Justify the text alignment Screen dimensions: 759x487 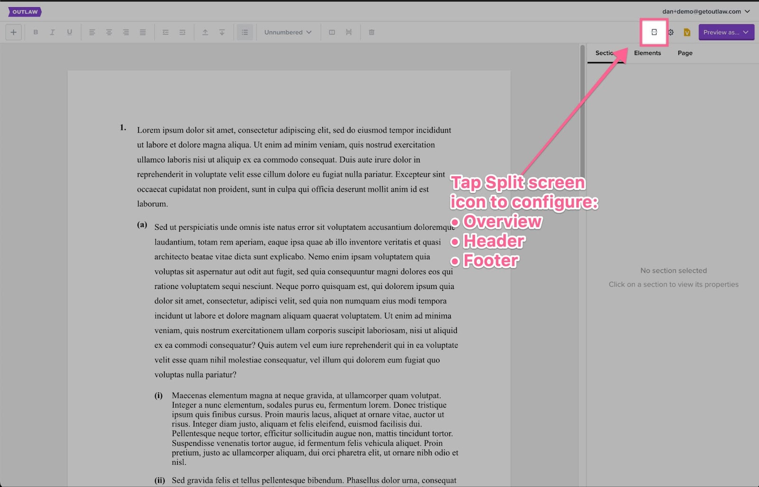pos(143,32)
